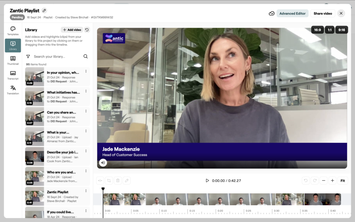
Task: Click the "Who are you and..." item title
Action: click(61, 172)
